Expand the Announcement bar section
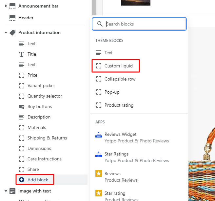The height and width of the screenshot is (201, 215). (x=6, y=6)
